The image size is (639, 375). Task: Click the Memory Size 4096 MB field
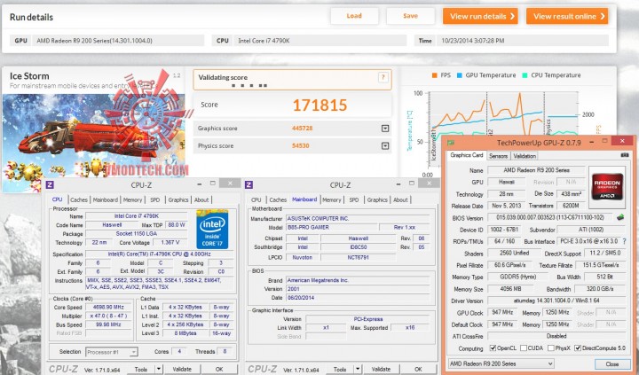point(510,289)
